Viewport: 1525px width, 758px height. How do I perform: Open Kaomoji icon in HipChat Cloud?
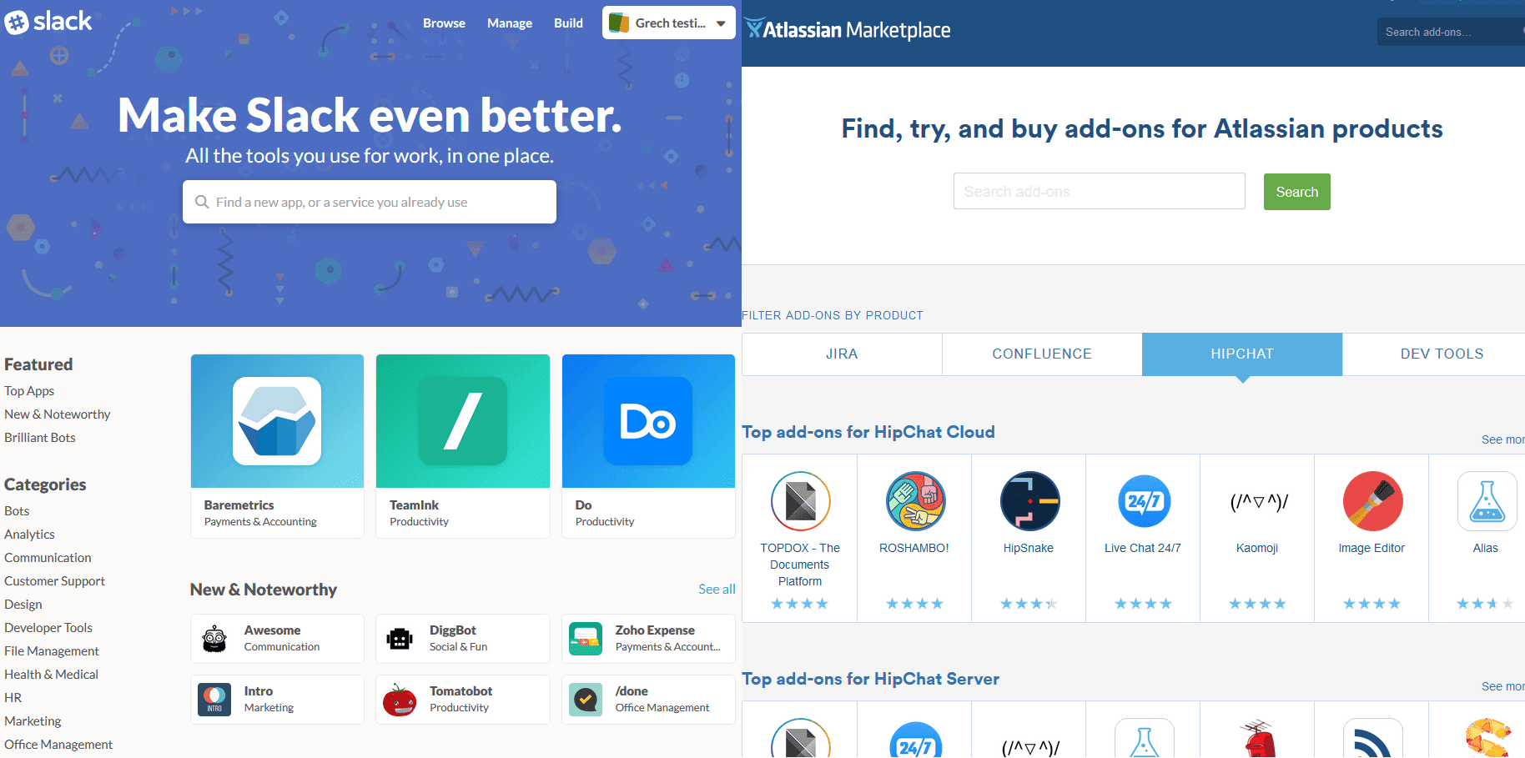click(1259, 501)
